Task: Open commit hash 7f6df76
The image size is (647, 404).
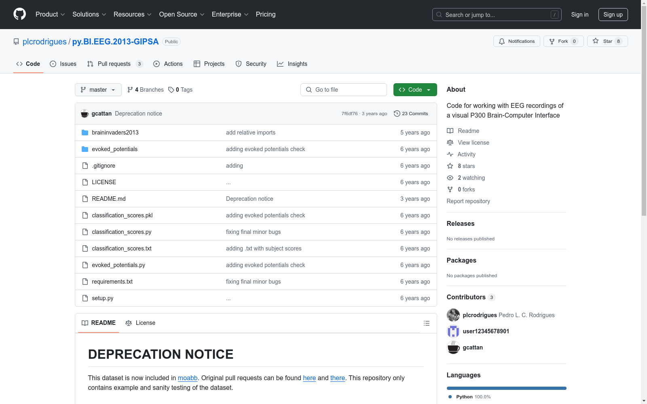Action: click(349, 114)
